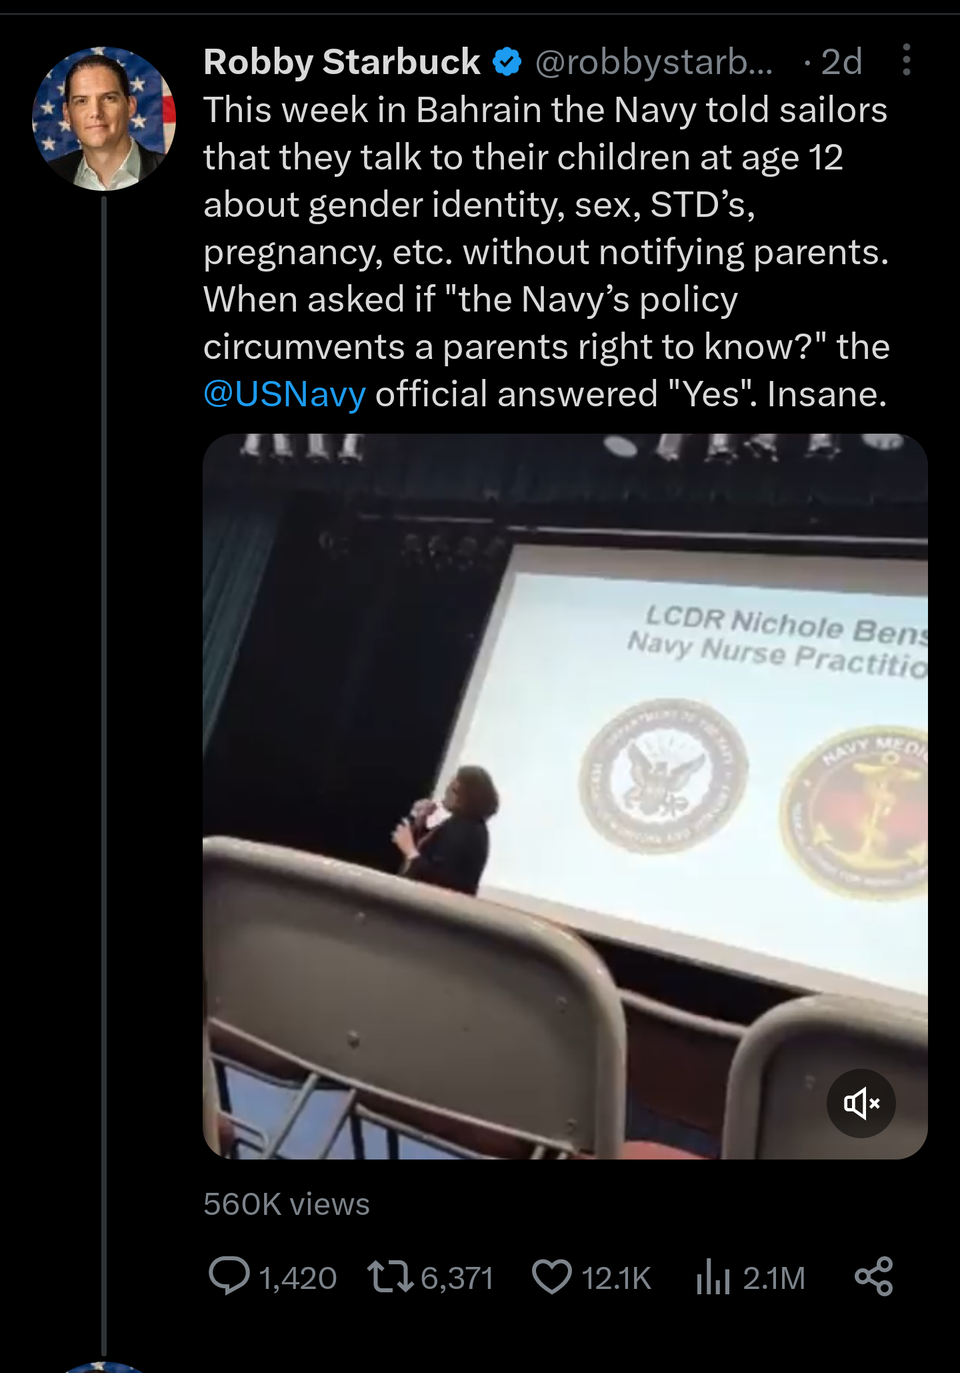This screenshot has width=960, height=1373.
Task: Like the tweet with heart icon
Action: [x=552, y=1277]
